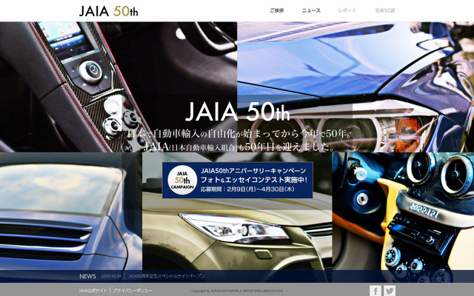Open the レポート menu item
474x296 pixels.
click(347, 10)
